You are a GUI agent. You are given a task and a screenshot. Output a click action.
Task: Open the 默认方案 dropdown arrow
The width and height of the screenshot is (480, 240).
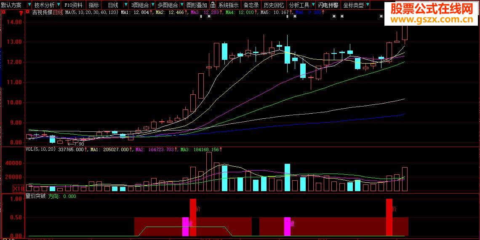29,5
